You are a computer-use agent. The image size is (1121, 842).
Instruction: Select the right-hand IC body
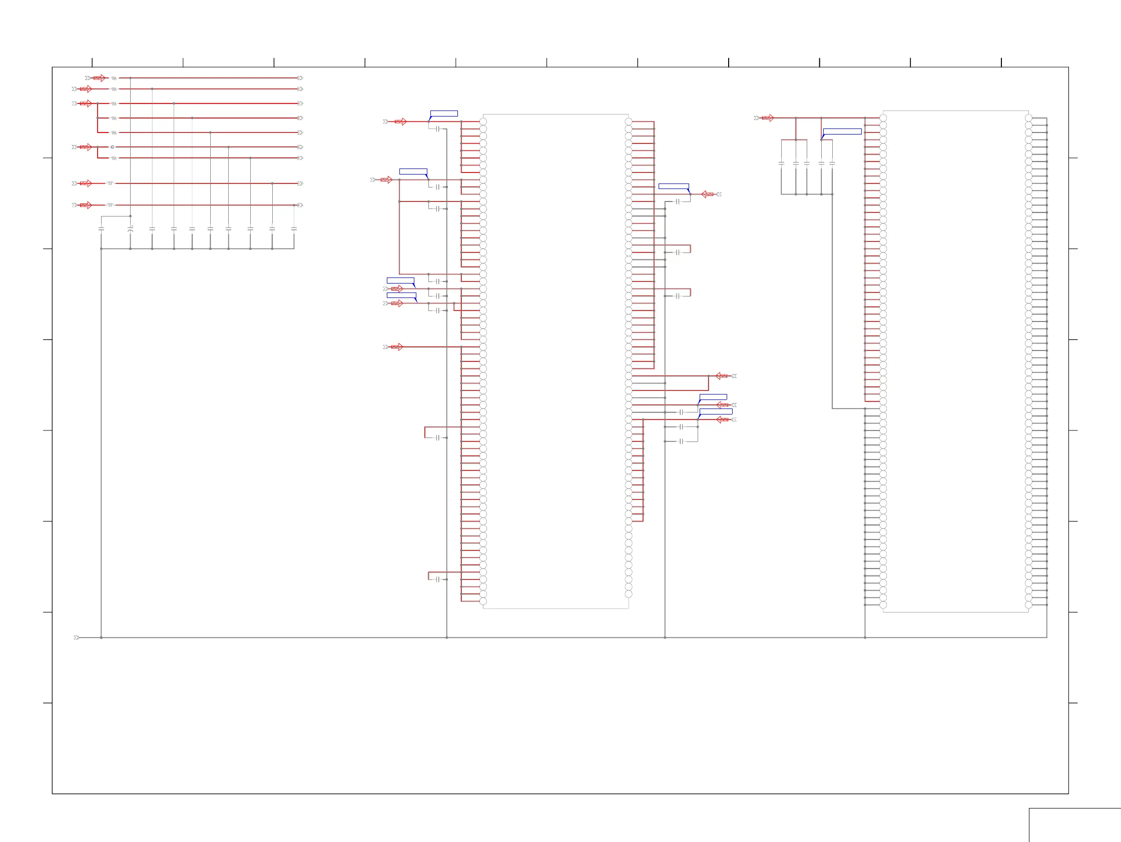(x=956, y=361)
